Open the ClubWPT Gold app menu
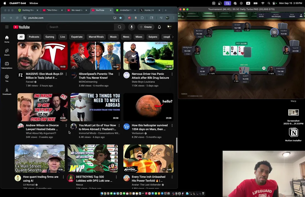The height and width of the screenshot is (197, 305). pos(18,3)
